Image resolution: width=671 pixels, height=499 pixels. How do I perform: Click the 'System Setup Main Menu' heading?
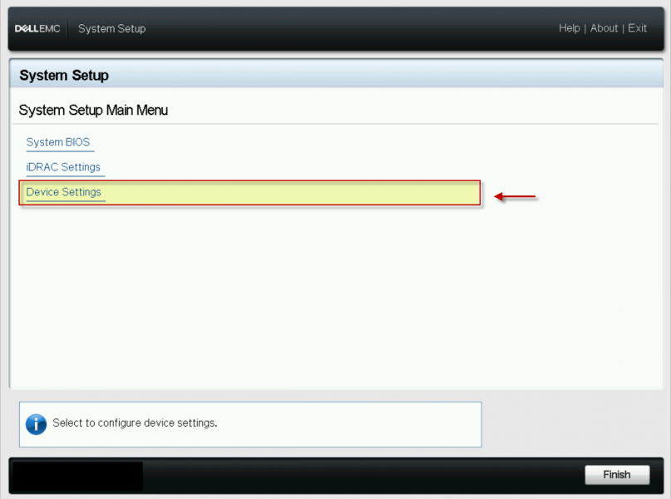click(93, 110)
